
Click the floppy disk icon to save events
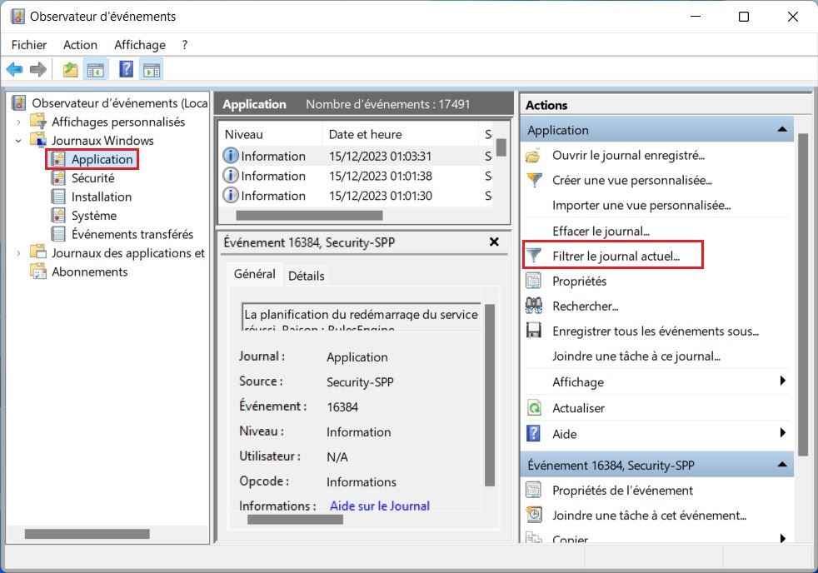tap(534, 331)
